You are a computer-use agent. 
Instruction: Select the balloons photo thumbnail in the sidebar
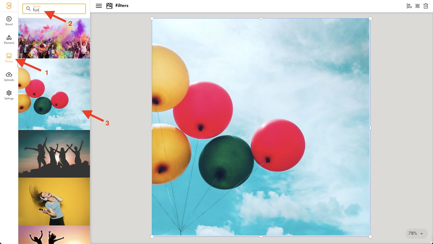[x=54, y=94]
